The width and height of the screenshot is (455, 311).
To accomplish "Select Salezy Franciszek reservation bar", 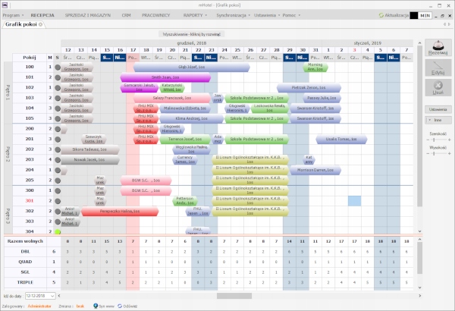I will 172,98.
